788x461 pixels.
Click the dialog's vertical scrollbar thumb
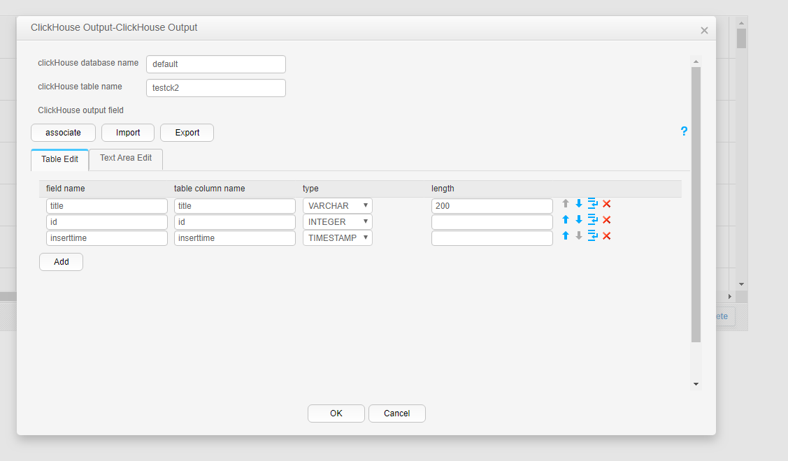point(696,205)
